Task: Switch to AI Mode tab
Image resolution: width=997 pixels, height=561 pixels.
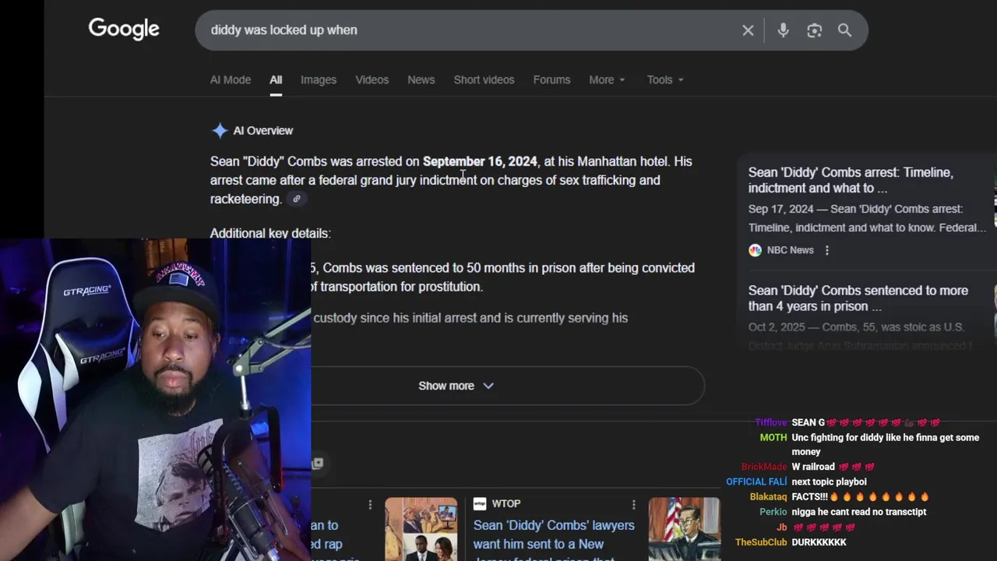Action: (231, 79)
